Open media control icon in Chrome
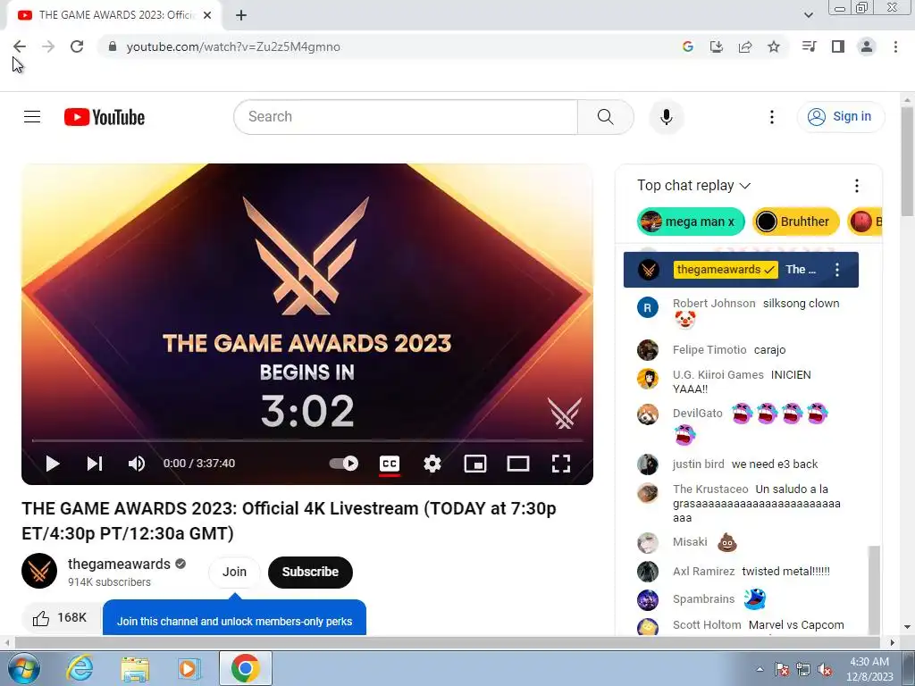Screen dimensions: 915x686 [x=809, y=46]
